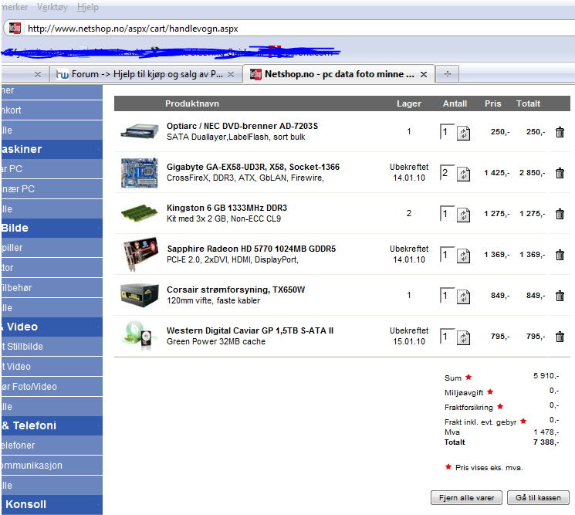Open a new browser tab with plus

[448, 74]
